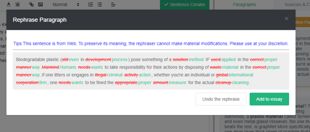Image resolution: width=310 pixels, height=132 pixels.
Task: Click the struck-through word 'illegal'
Action: pyautogui.click(x=101, y=75)
